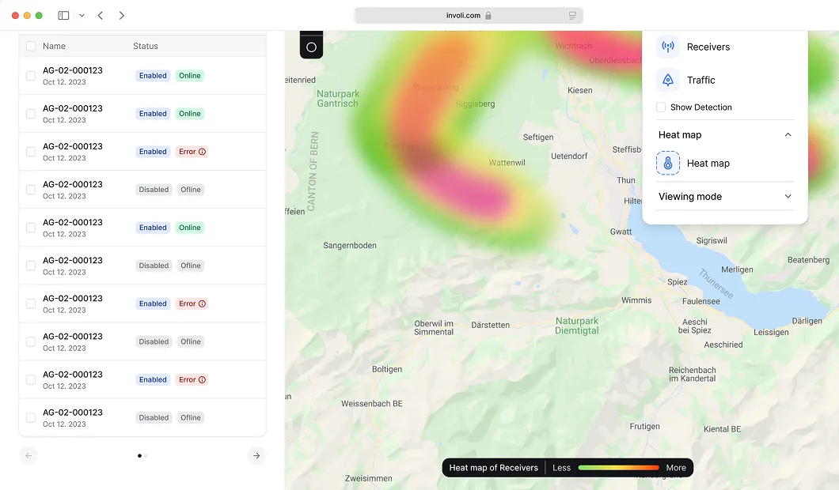Viewport: 839px width, 490px height.
Task: Select the Traffic layer icon
Action: [667, 80]
